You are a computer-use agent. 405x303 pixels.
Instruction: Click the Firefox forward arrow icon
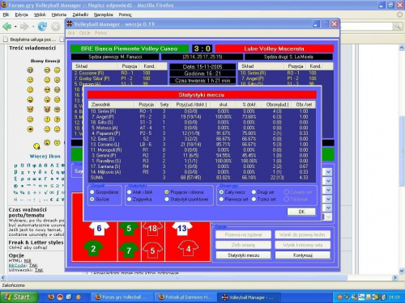24,27
